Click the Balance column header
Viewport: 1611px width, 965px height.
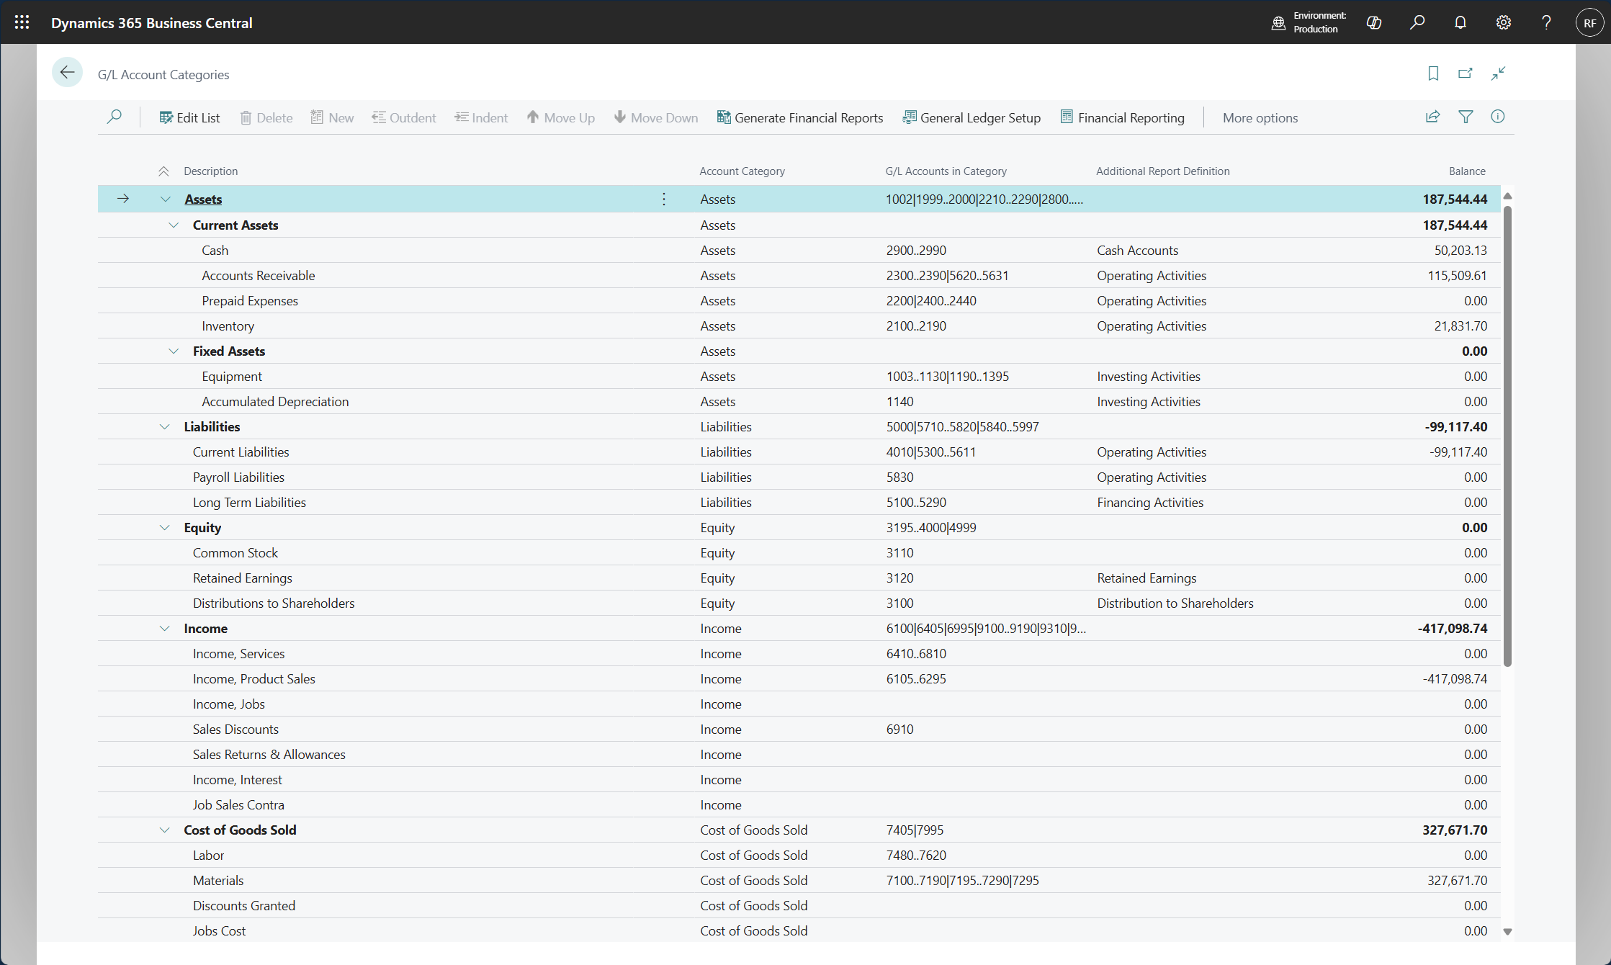pos(1467,171)
